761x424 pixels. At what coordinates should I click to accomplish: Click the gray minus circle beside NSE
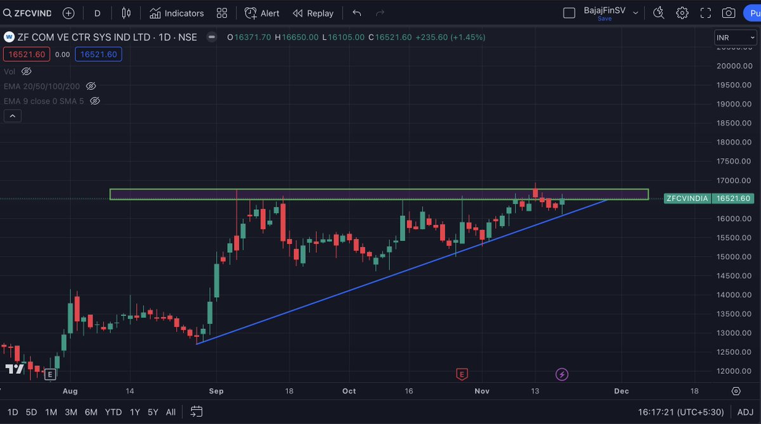212,37
